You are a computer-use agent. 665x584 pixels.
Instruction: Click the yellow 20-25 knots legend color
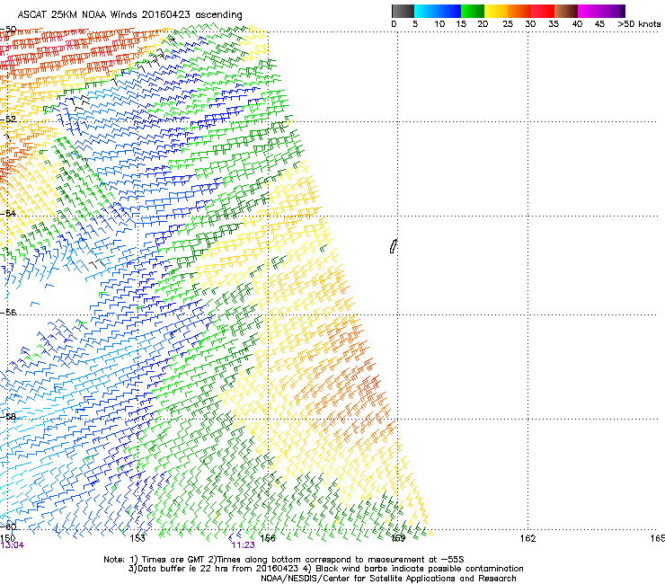coord(496,11)
